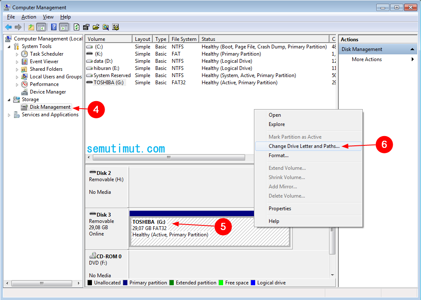Image resolution: width=421 pixels, height=300 pixels.
Task: Choose Format... from the context menu
Action: (x=308, y=155)
